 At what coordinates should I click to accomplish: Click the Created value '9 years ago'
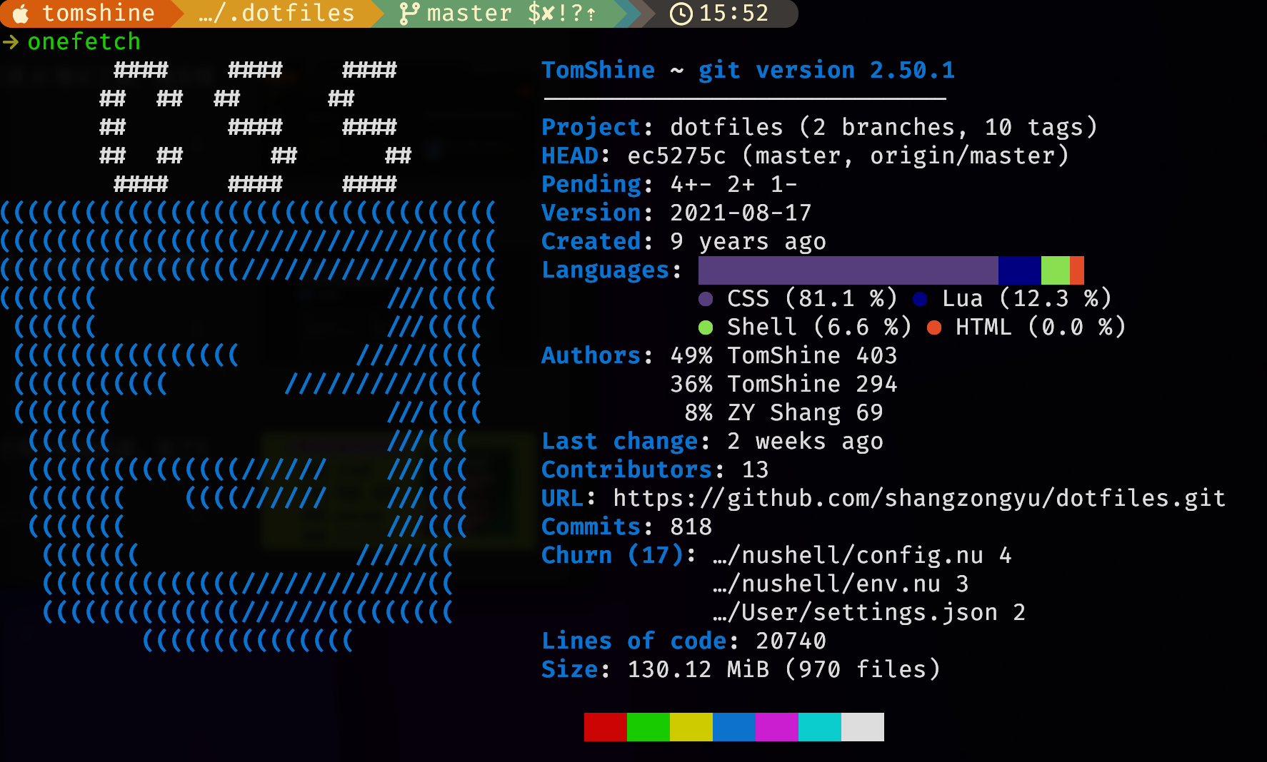(x=748, y=242)
